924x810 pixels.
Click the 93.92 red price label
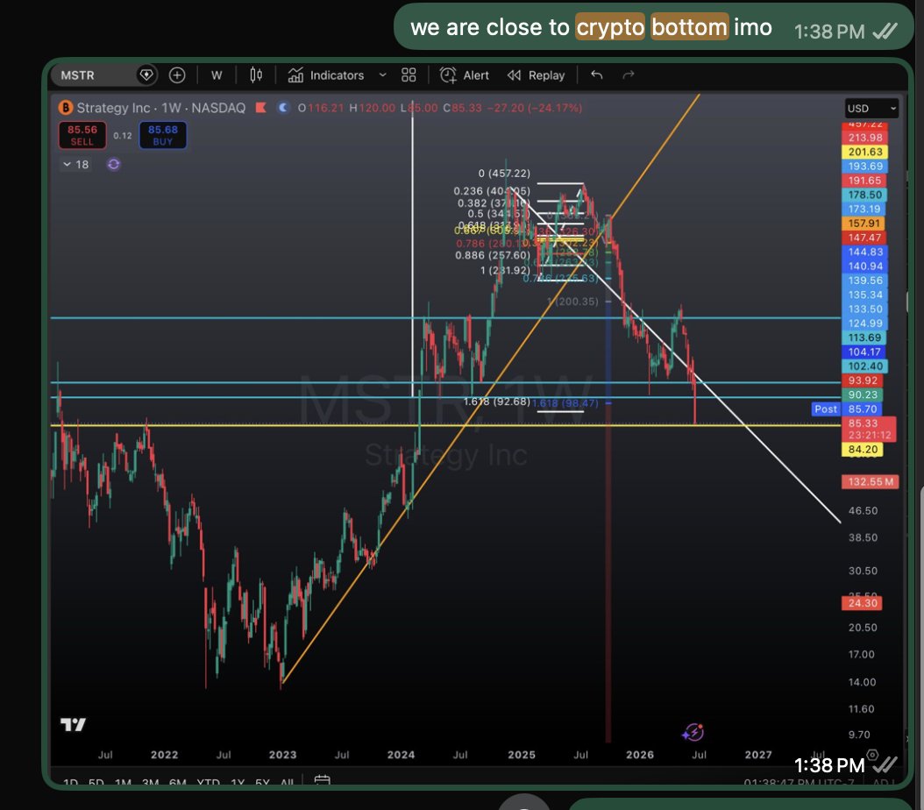tap(864, 380)
